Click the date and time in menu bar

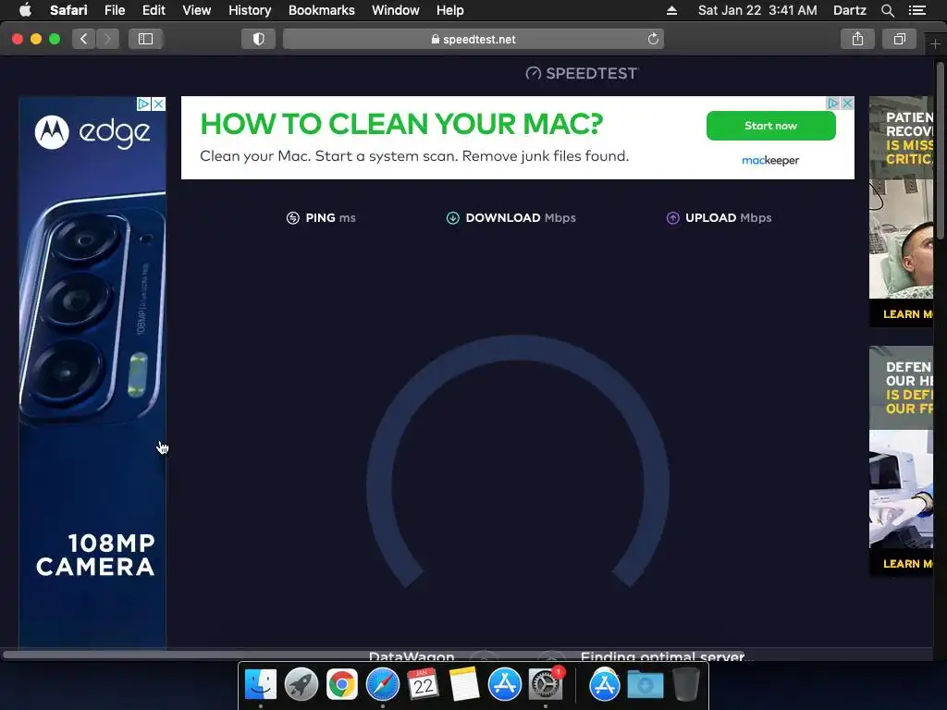(x=757, y=10)
